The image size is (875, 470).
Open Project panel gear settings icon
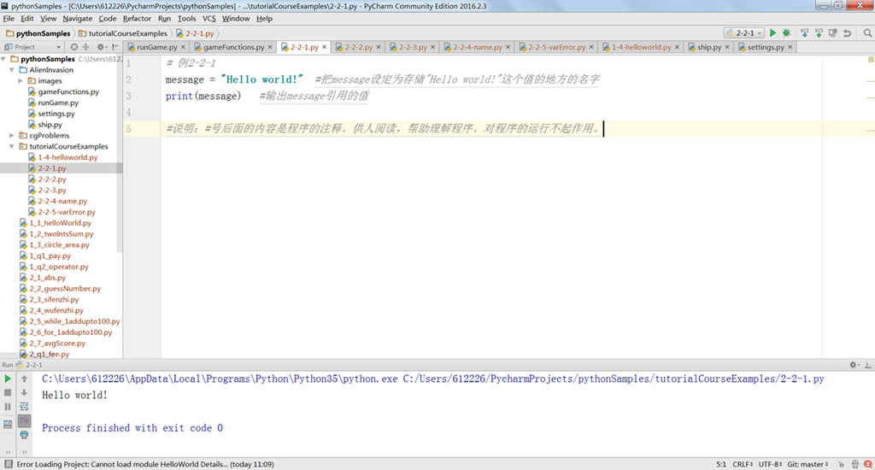(101, 47)
